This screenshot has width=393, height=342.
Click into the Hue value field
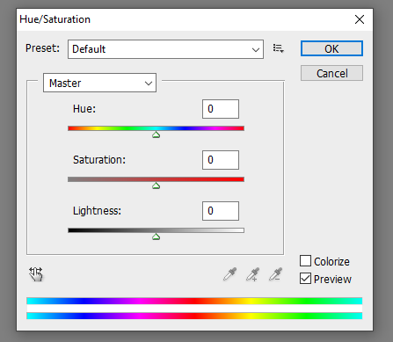pos(221,109)
